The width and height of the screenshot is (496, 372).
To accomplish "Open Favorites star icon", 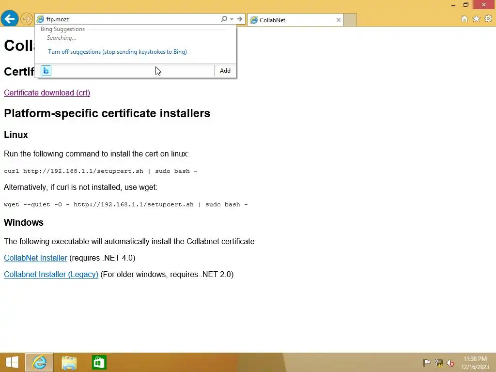I will (477, 19).
